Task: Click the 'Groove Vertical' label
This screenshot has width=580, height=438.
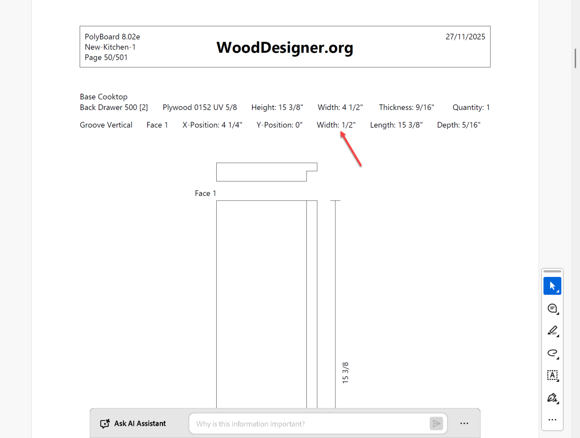Action: pos(106,125)
